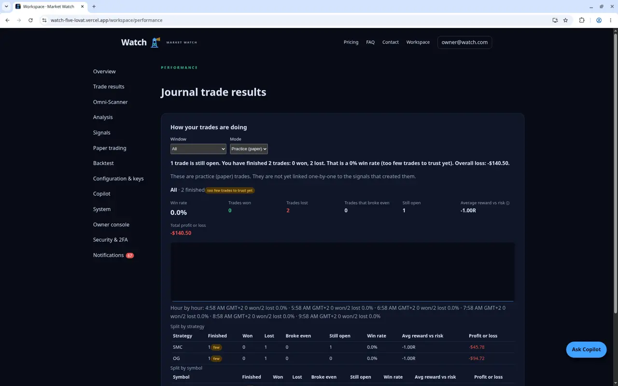Viewport: 618px width, 386px height.
Task: Open the Mode dropdown set to Practice (paper)
Action: (x=249, y=149)
